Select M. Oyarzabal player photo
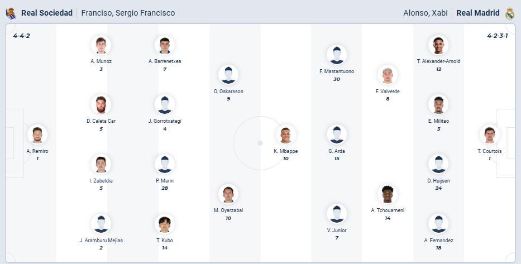The image size is (521, 264). coord(228,194)
